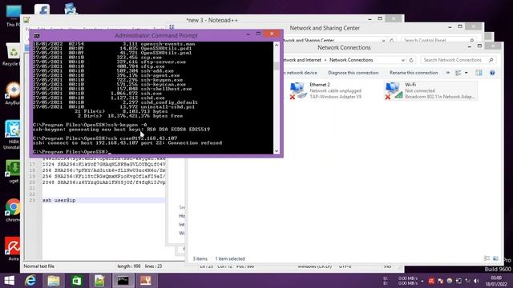Click the search magnifier in Network Connections
Image resolution: width=513 pixels, height=288 pixels.
click(491, 60)
